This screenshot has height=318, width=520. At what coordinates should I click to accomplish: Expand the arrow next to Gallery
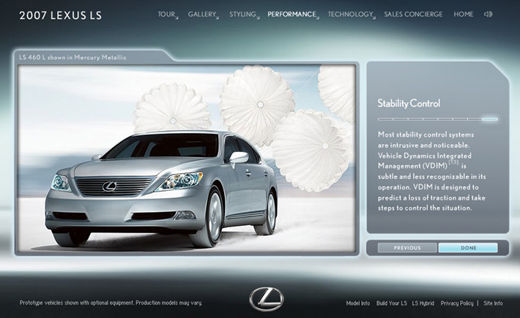pos(218,18)
